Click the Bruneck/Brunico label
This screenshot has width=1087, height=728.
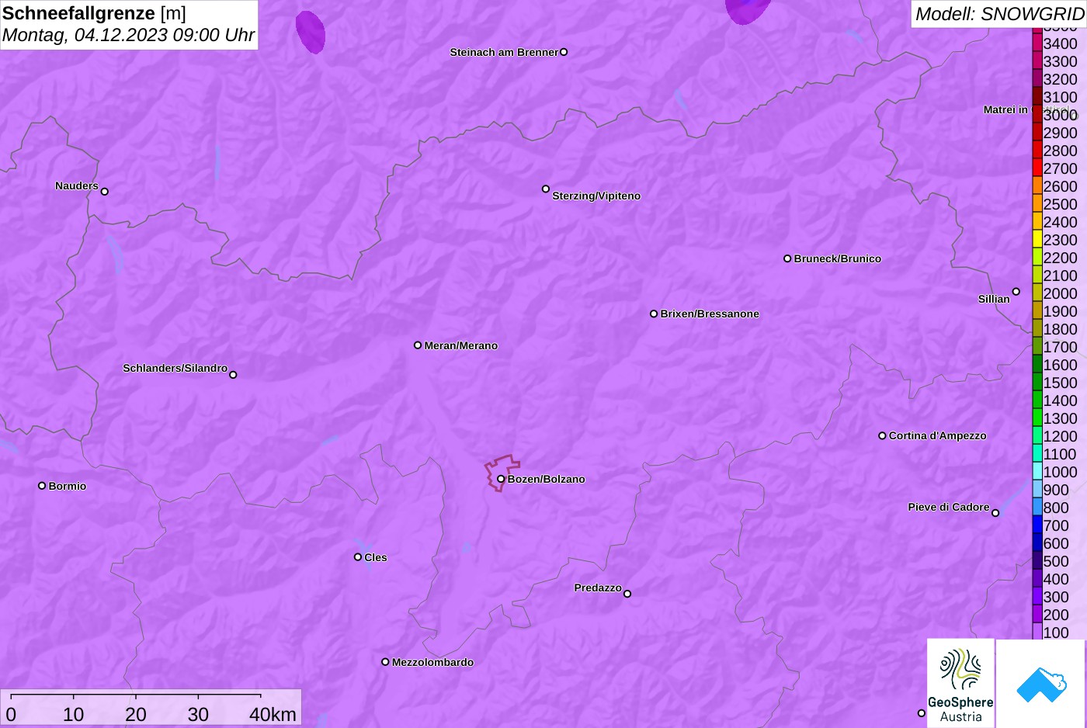click(x=838, y=258)
